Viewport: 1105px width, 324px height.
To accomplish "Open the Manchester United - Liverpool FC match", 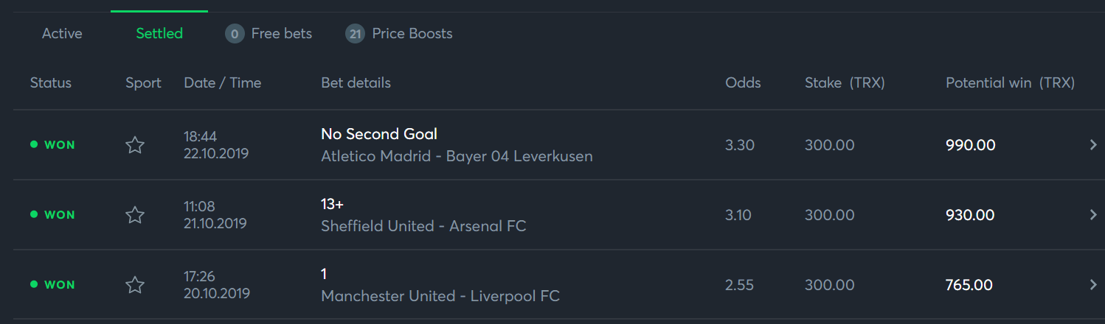I will (x=440, y=297).
